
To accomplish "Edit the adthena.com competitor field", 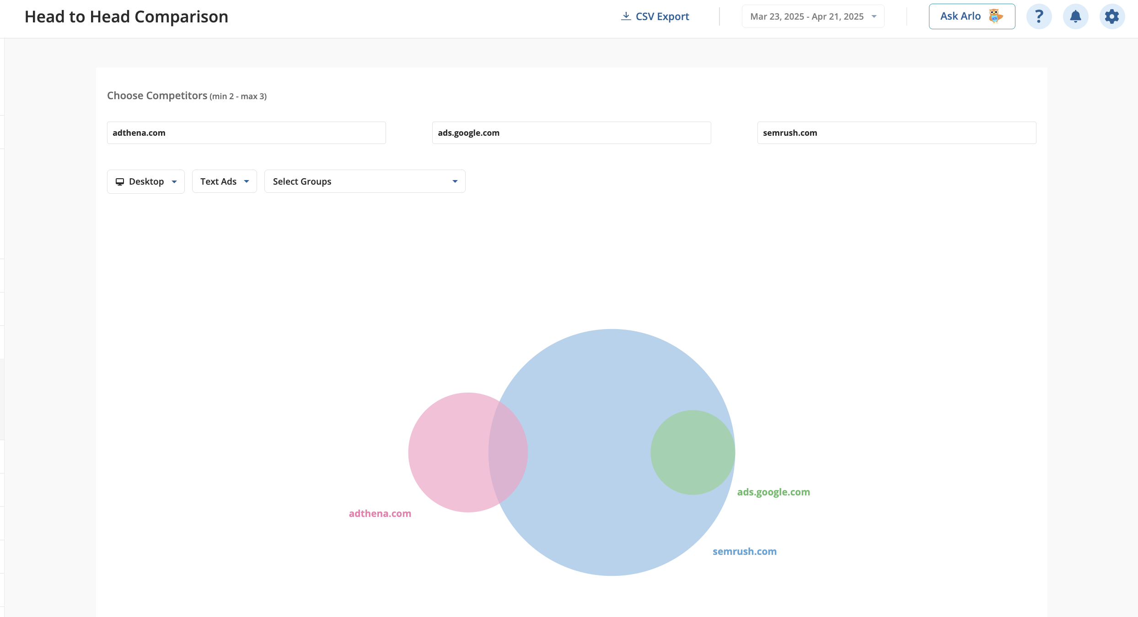I will tap(247, 133).
